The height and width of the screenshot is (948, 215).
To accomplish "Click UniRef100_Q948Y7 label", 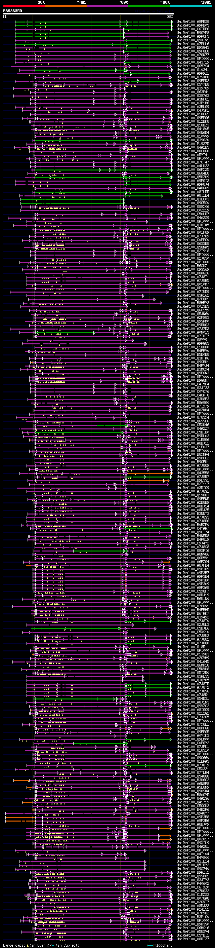I will (x=193, y=814).
